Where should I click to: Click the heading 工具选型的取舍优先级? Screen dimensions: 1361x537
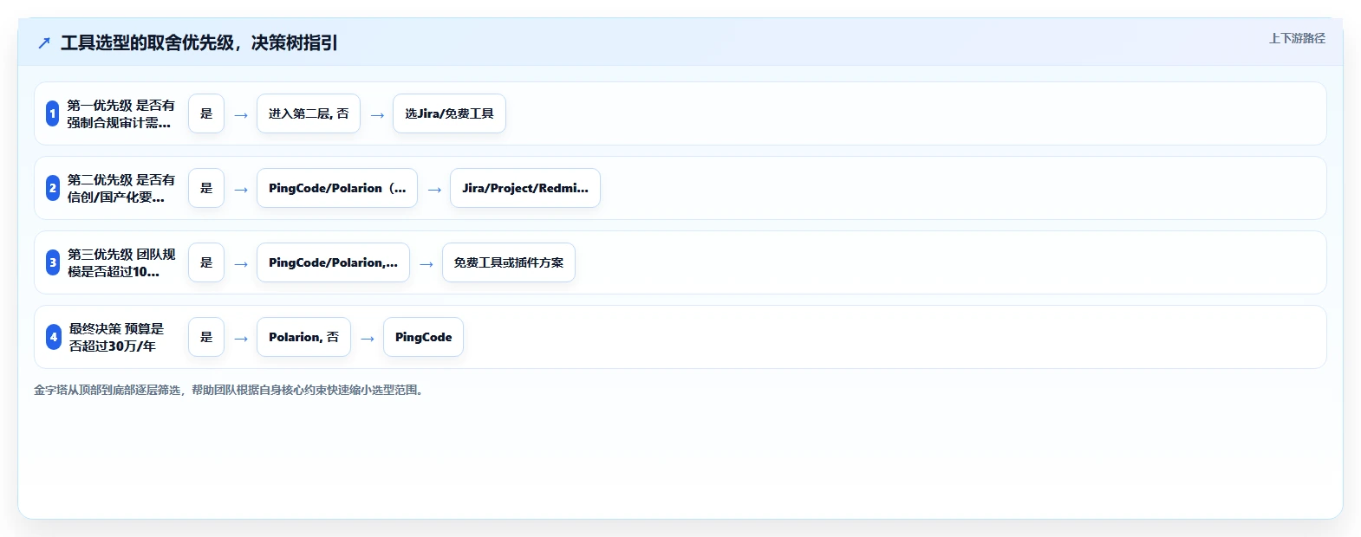click(x=199, y=42)
